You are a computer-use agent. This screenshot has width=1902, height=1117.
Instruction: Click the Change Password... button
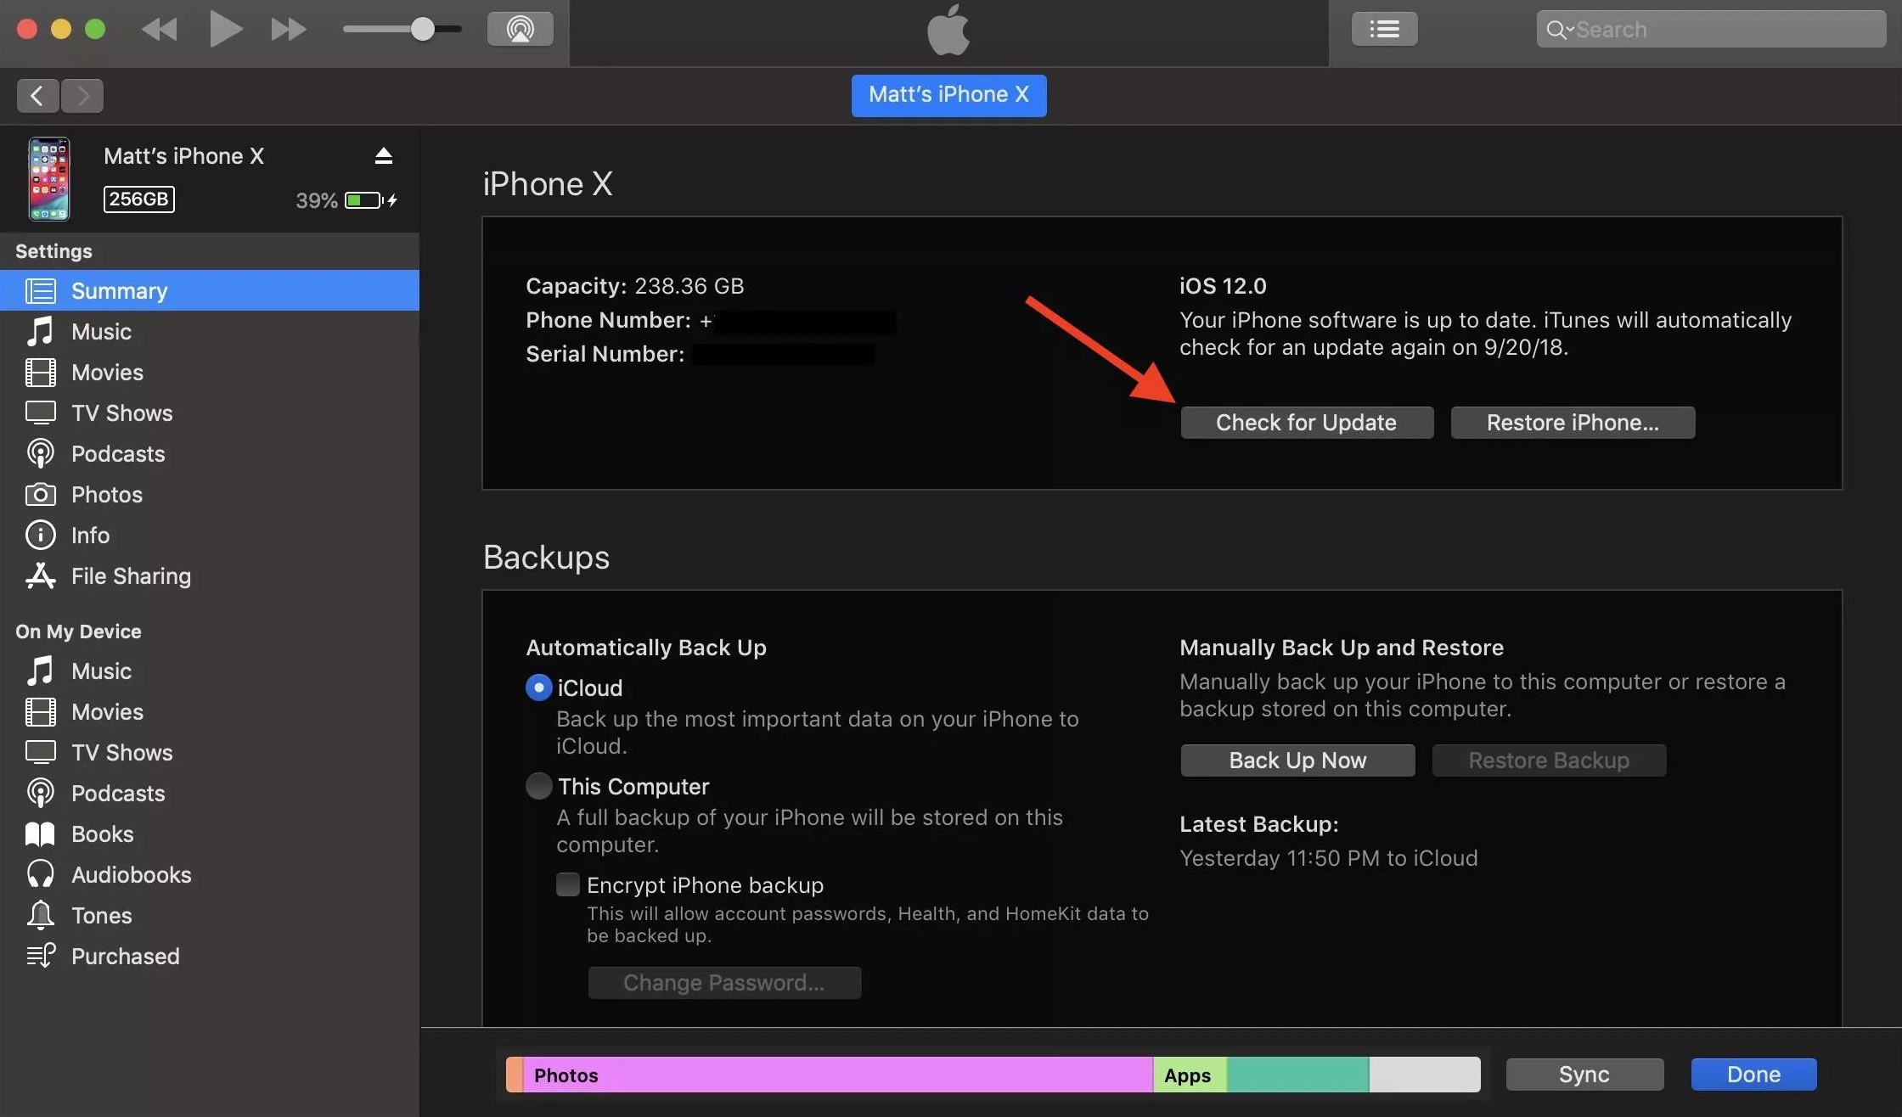(724, 983)
